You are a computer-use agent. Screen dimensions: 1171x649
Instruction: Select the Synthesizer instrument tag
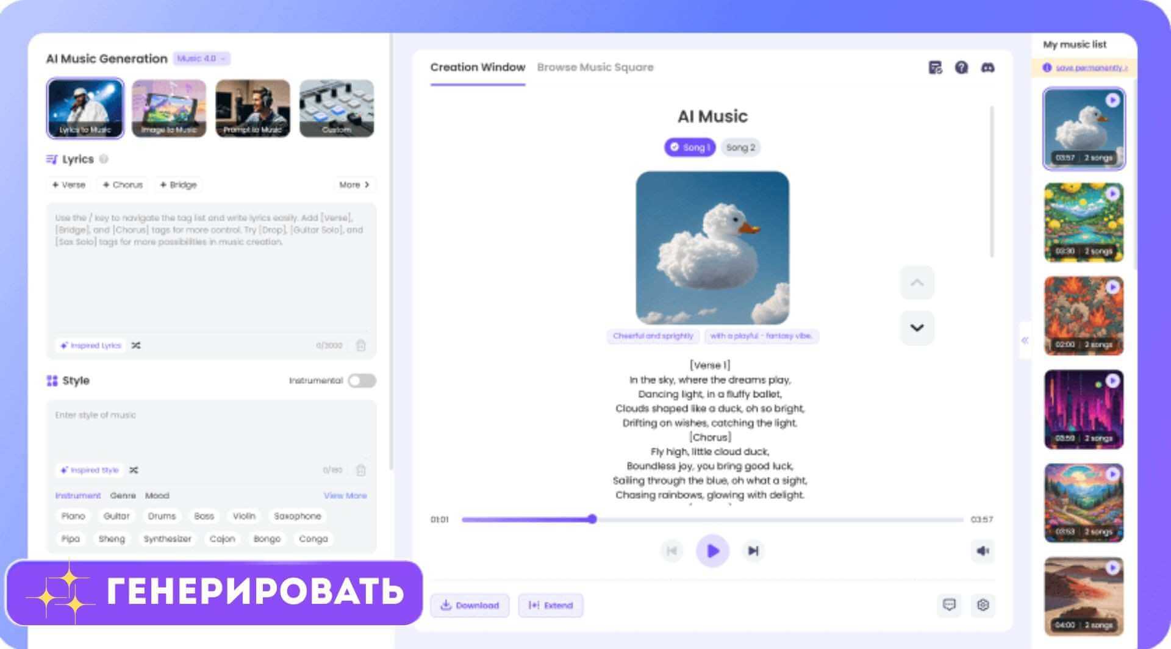coord(167,539)
